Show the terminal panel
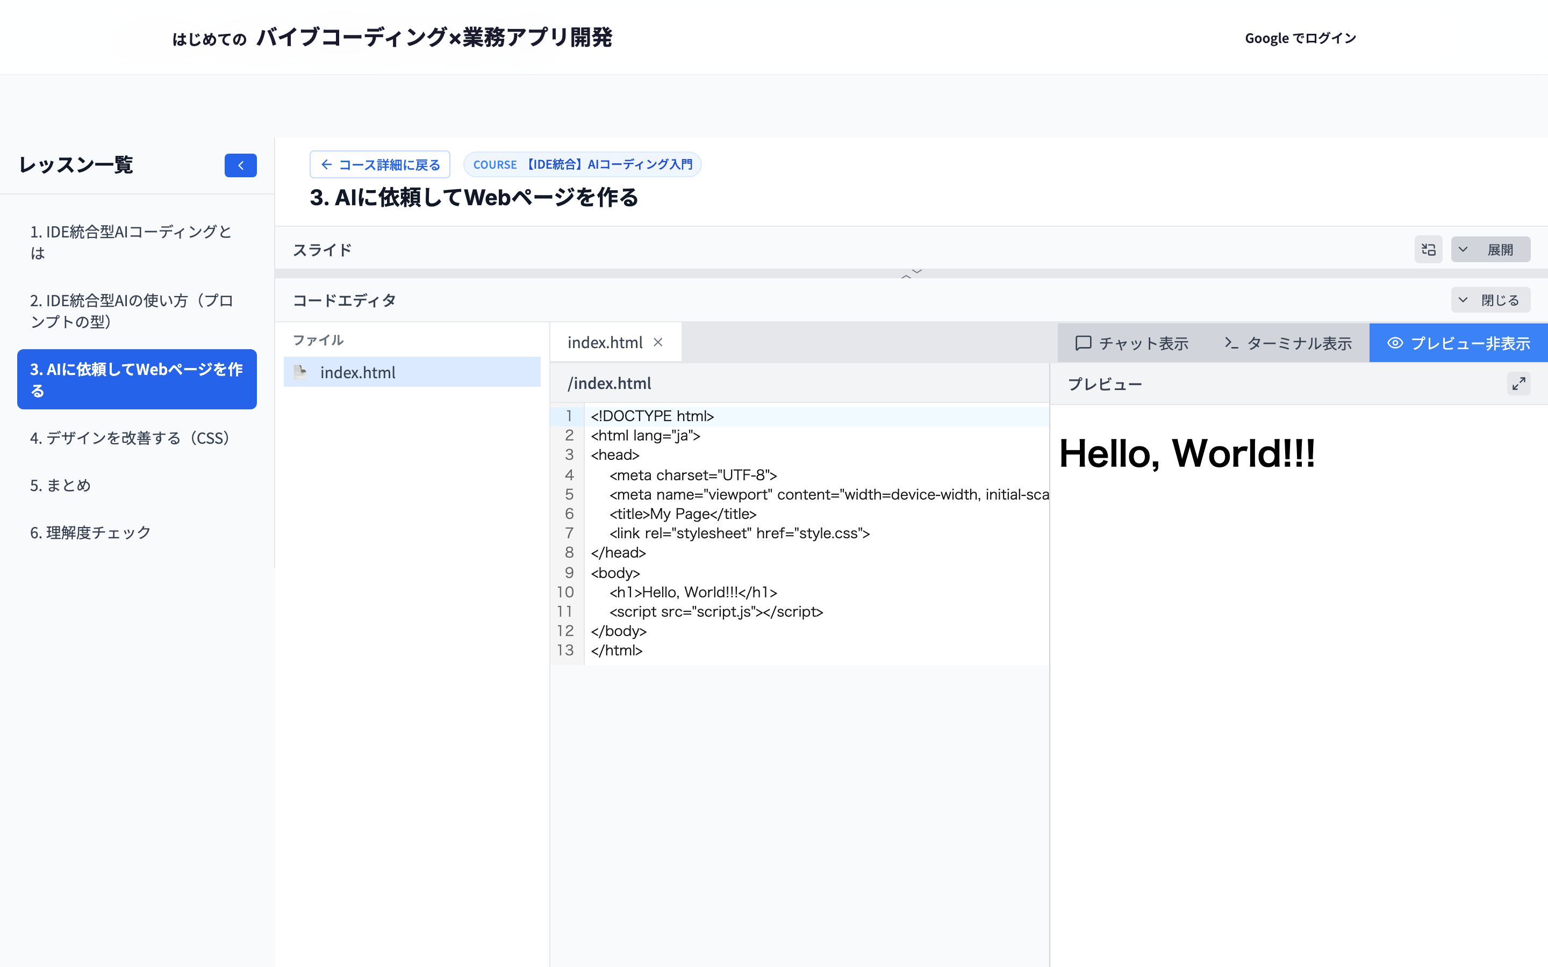The height and width of the screenshot is (967, 1548). click(x=1288, y=343)
